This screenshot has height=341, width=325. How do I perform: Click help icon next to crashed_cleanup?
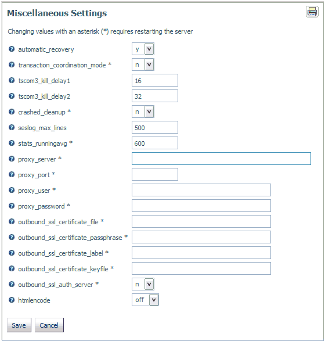click(12, 112)
